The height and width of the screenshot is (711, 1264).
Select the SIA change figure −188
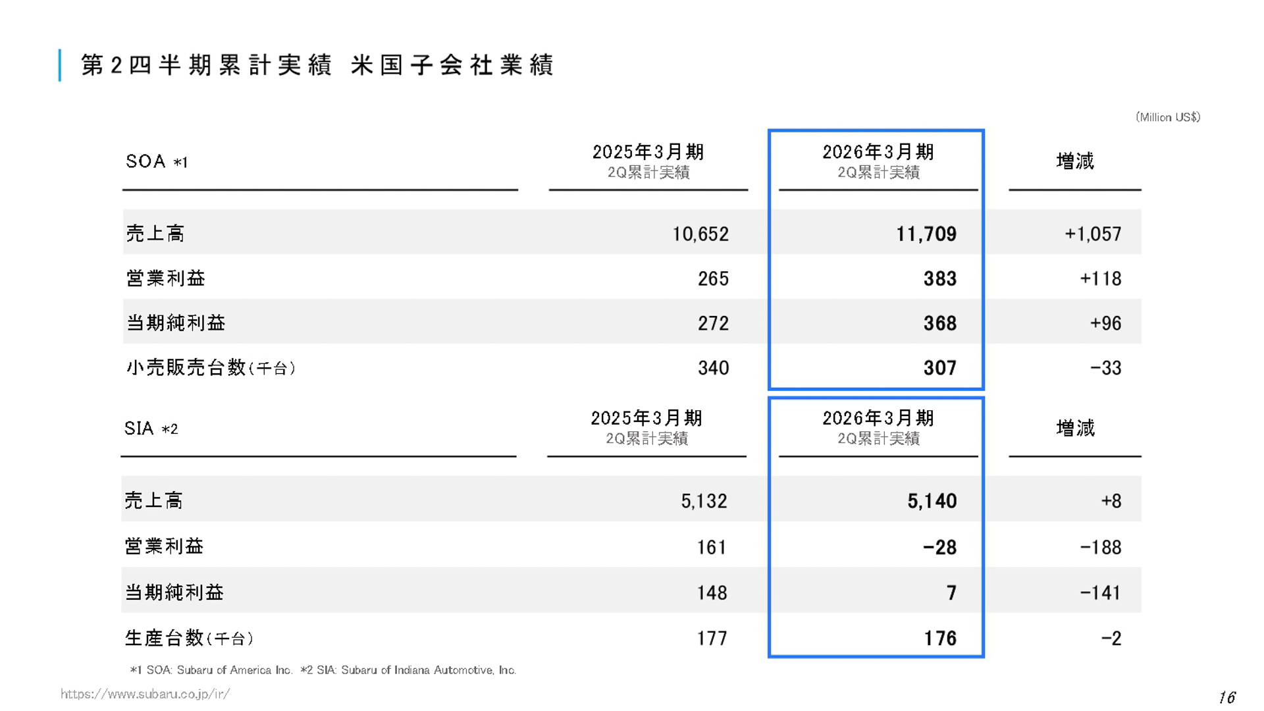(x=1101, y=546)
